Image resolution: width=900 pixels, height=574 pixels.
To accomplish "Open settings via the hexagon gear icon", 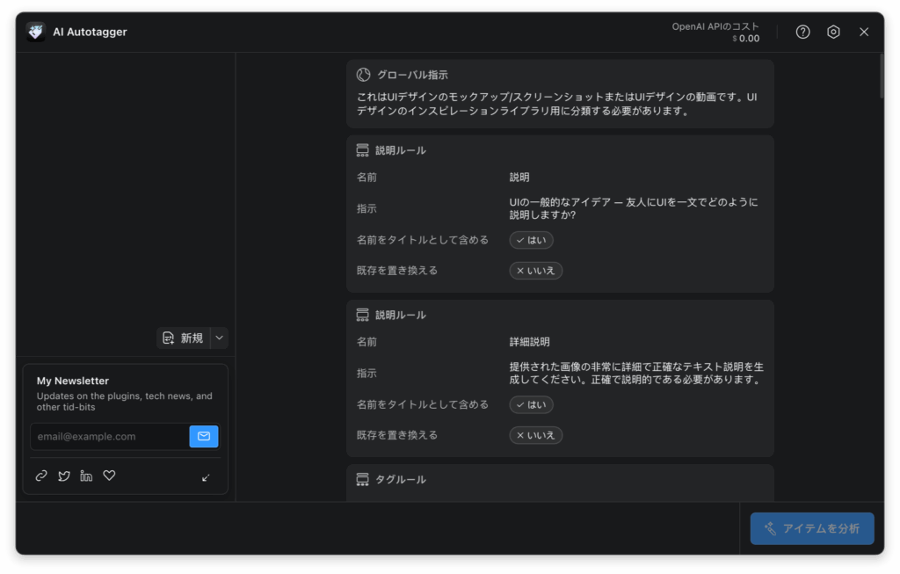I will tap(833, 32).
